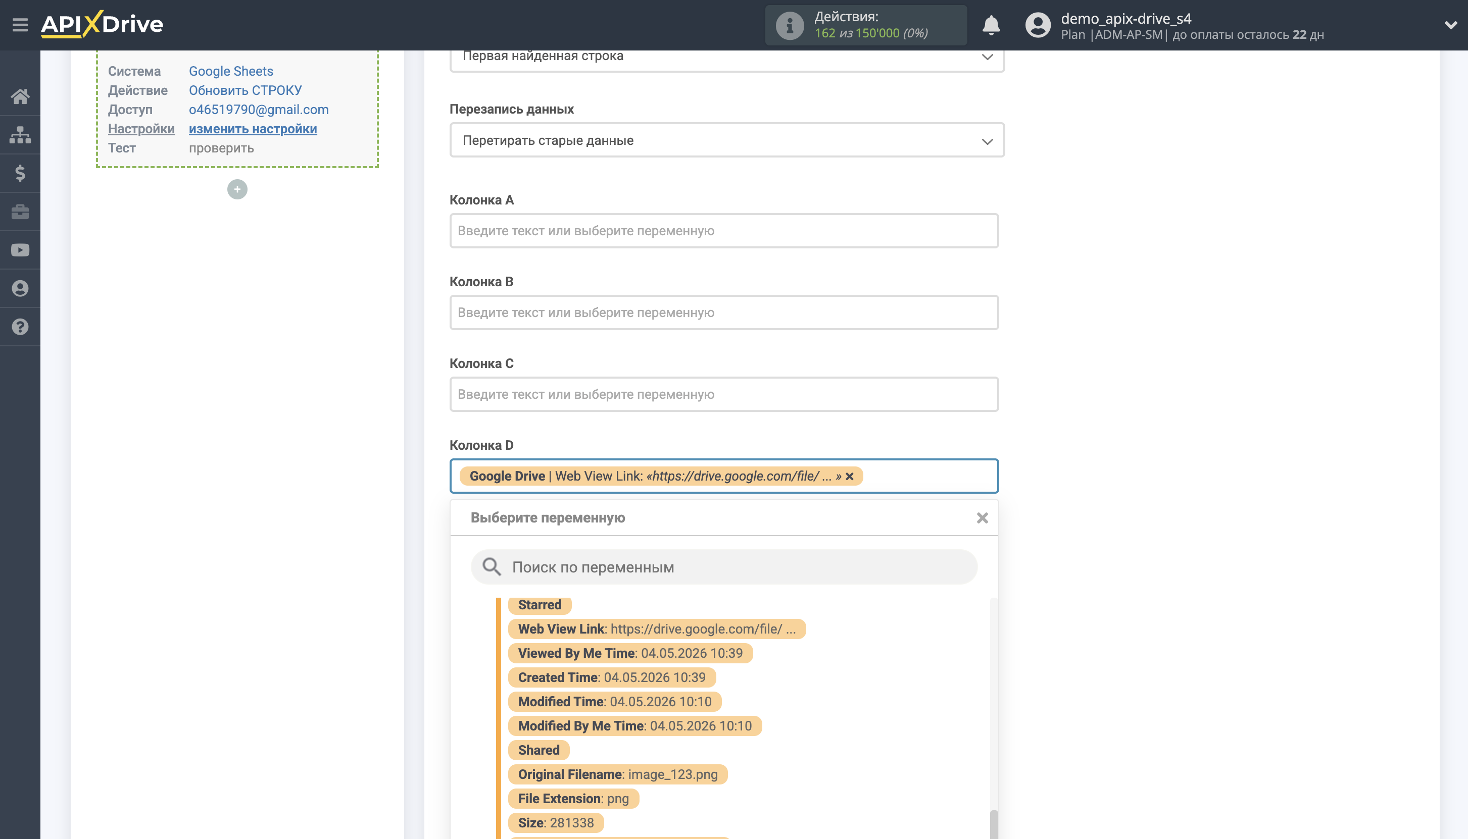Click the 'Настройки' label link
The image size is (1468, 839).
pyautogui.click(x=141, y=129)
